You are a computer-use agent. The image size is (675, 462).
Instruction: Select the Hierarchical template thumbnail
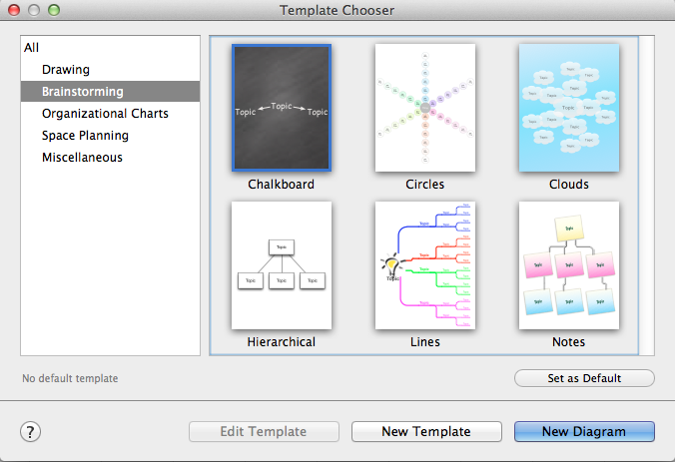point(282,265)
